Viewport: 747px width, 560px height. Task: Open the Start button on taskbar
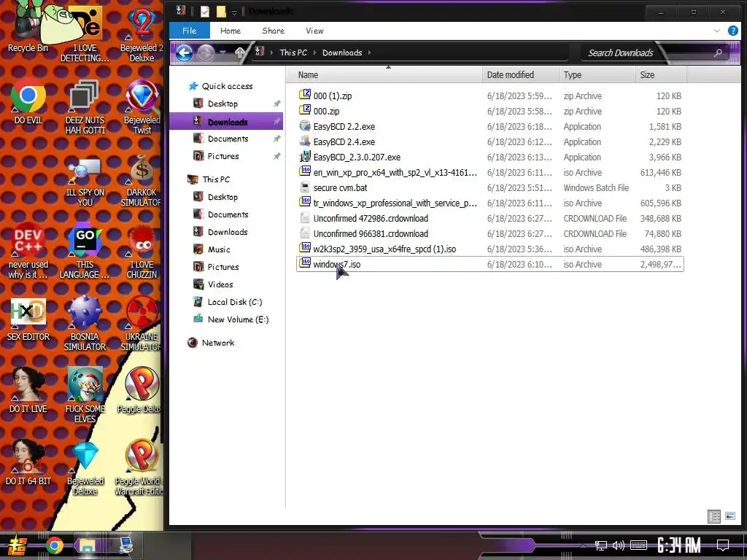[x=17, y=545]
